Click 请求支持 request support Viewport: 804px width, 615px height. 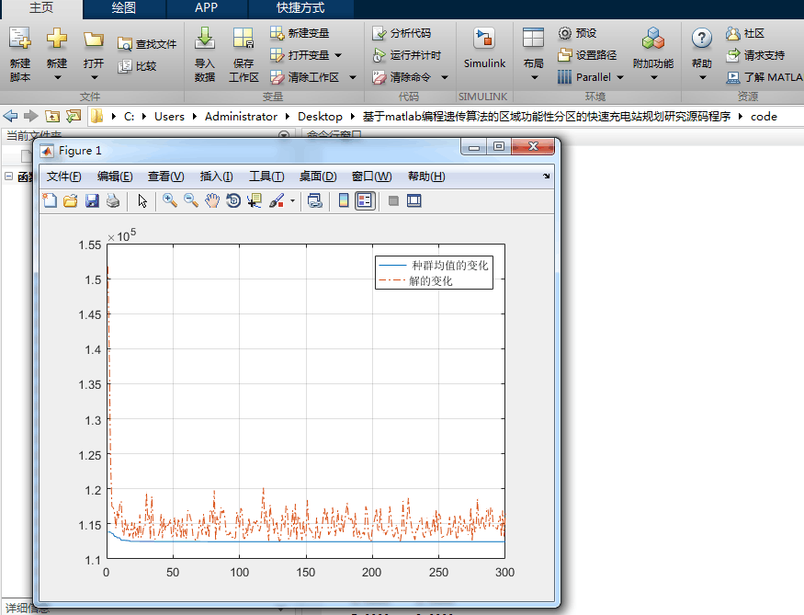coord(755,55)
